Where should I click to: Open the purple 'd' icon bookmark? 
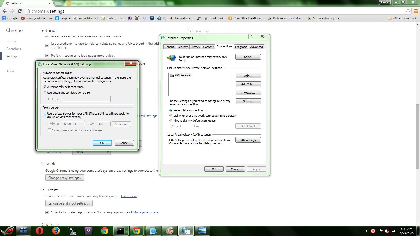130,18
